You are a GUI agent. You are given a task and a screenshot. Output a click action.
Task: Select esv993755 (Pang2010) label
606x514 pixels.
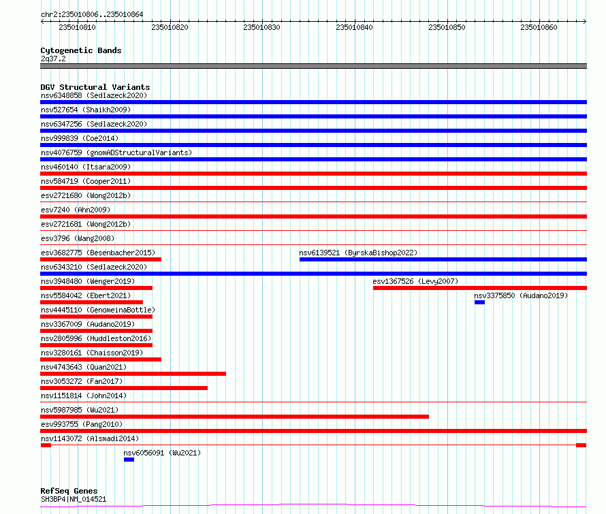(82, 424)
